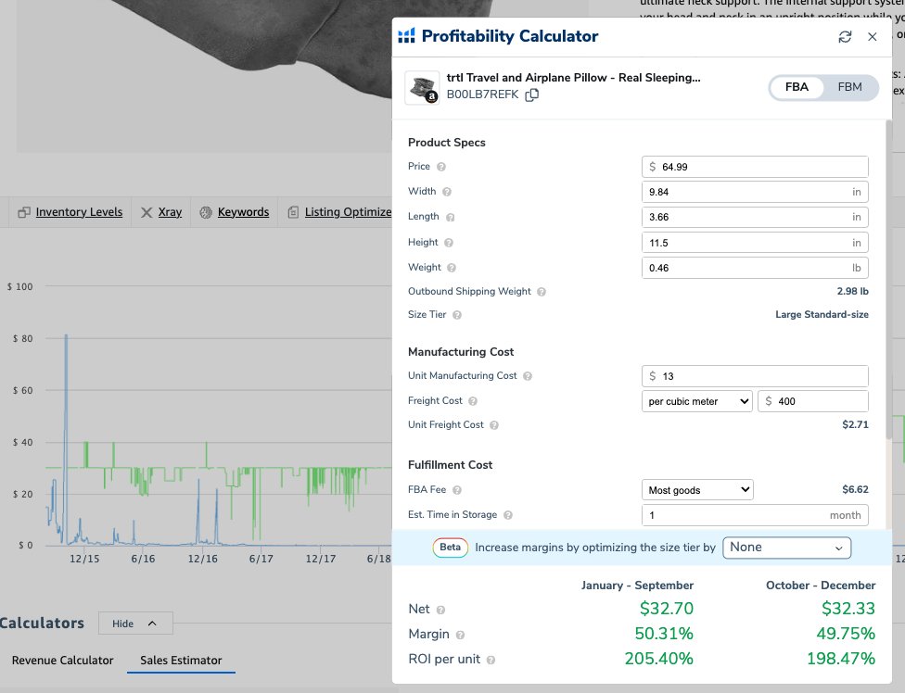Select the FBA fulfillment option
Image resolution: width=905 pixels, height=693 pixels.
pyautogui.click(x=797, y=87)
